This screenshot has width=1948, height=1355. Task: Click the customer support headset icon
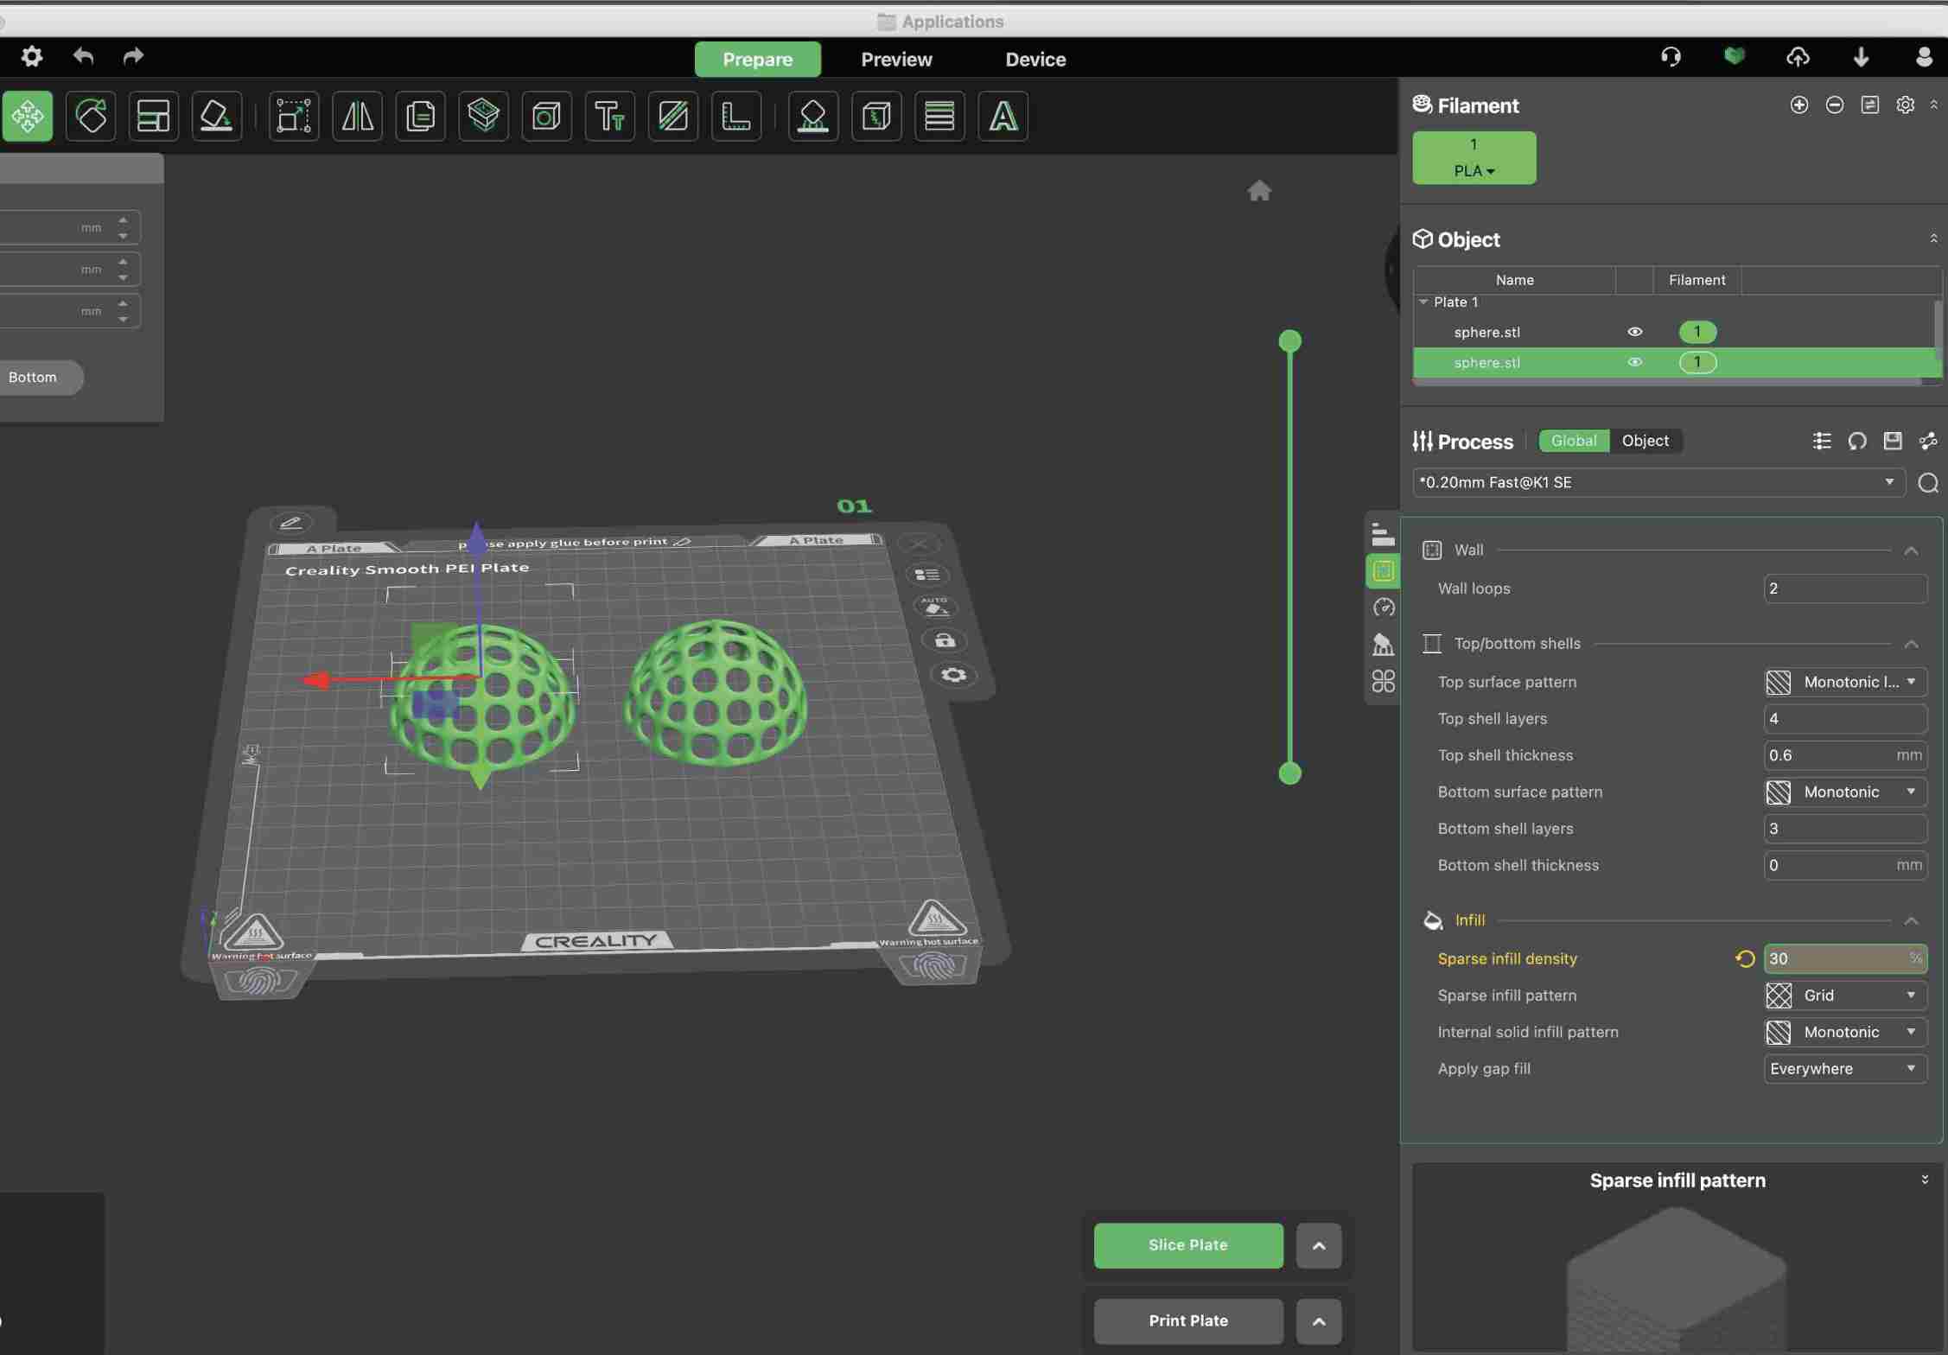(x=1671, y=57)
